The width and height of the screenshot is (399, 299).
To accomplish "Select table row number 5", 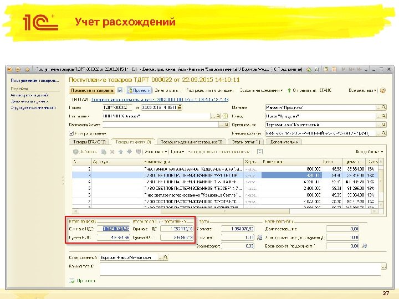I will pos(225,188).
